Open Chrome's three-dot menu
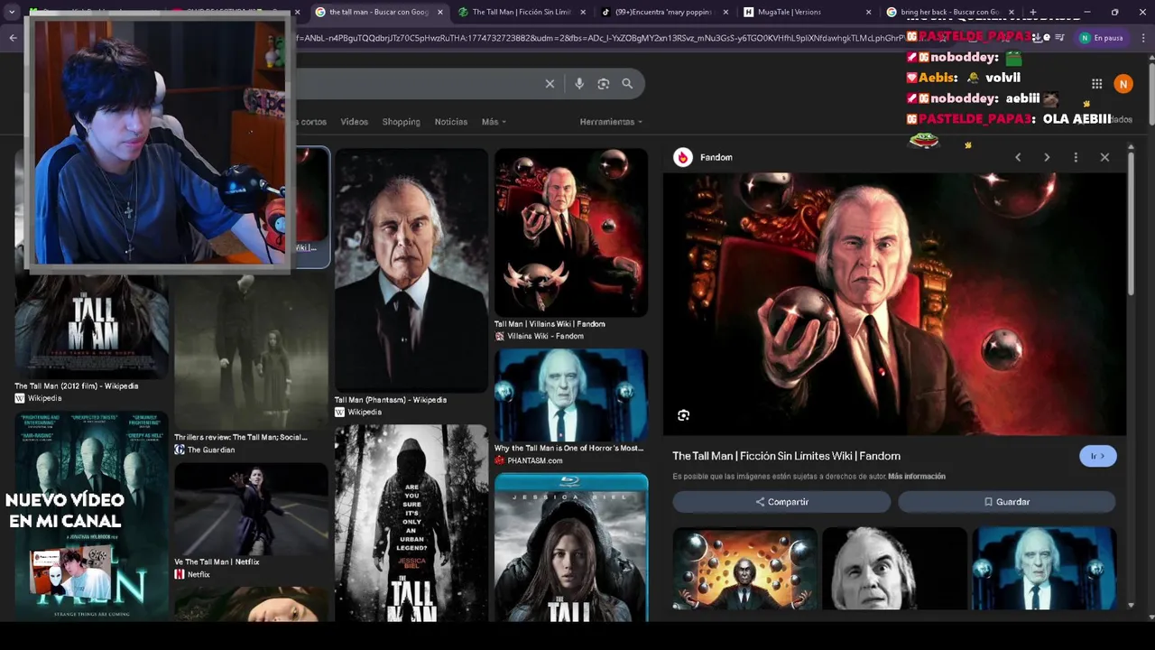Image resolution: width=1155 pixels, height=650 pixels. click(1142, 38)
